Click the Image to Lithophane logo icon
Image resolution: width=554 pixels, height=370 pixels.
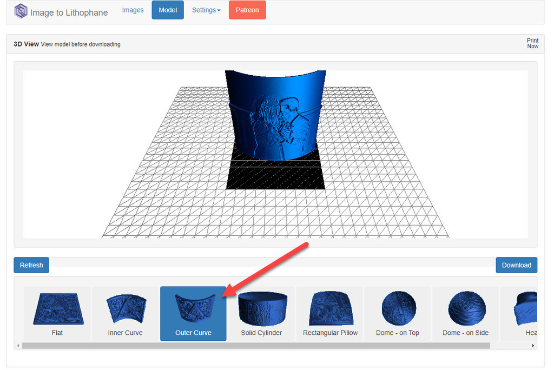pos(21,11)
